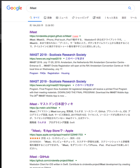The image size is (140, 168).
Task: Expand arrow beside srs.org/imast2019/program URL
Action: pos(73,85)
